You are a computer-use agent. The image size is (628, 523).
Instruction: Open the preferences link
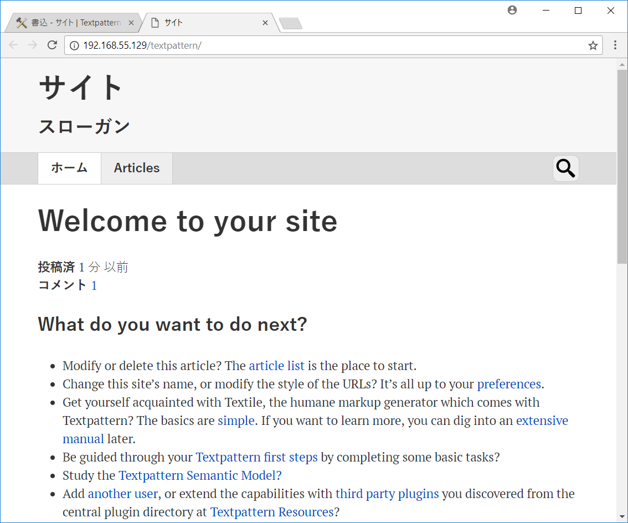(x=509, y=383)
